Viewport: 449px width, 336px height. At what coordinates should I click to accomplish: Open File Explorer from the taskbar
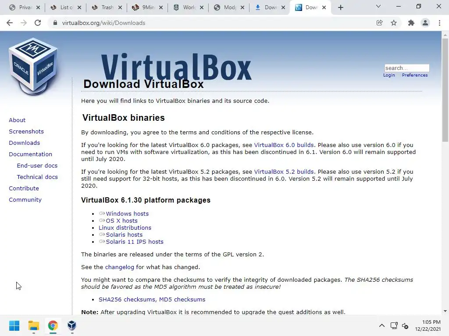click(33, 325)
